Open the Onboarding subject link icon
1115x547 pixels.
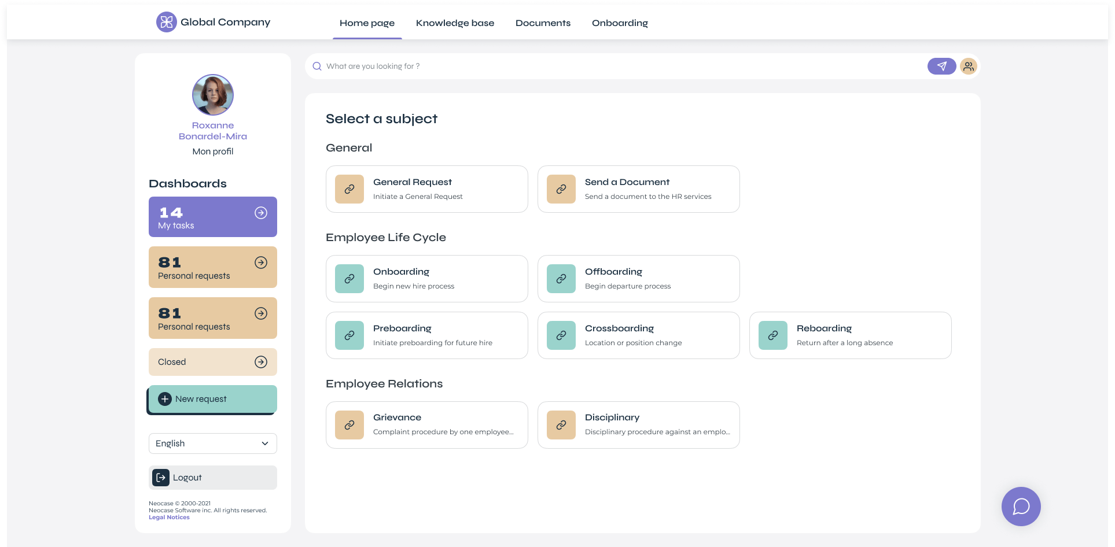click(349, 278)
